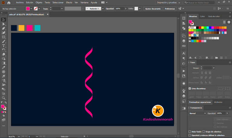Check Grupo de cobertura option

point(204,131)
